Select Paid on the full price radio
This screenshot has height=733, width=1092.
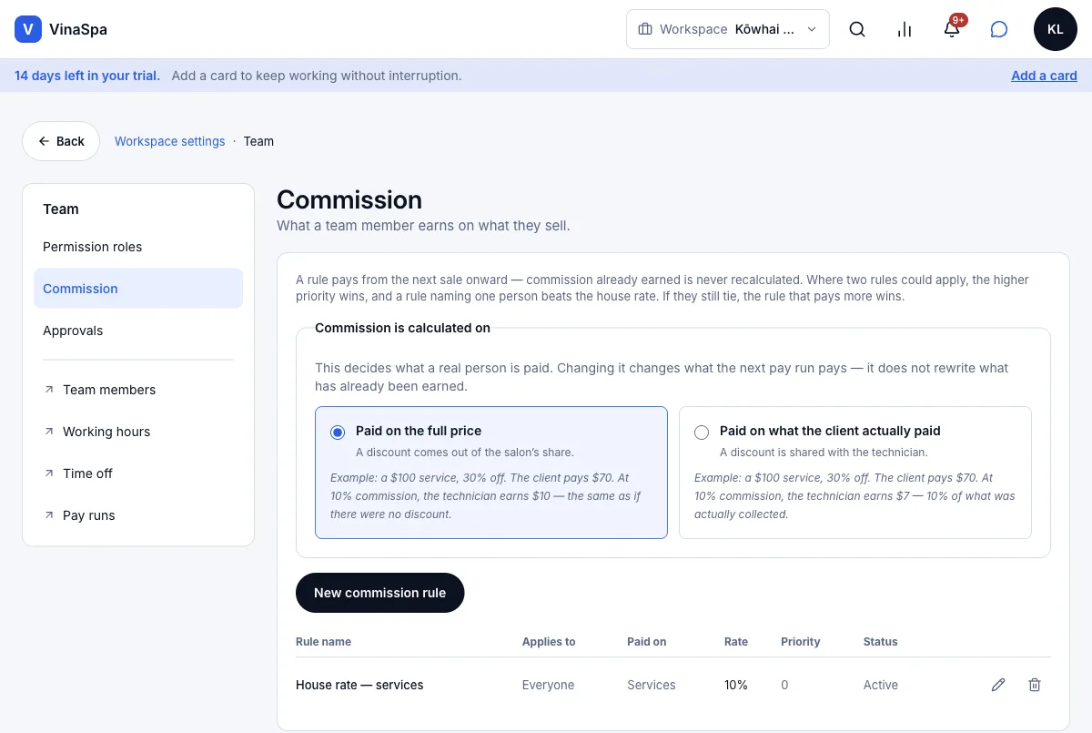tap(338, 433)
